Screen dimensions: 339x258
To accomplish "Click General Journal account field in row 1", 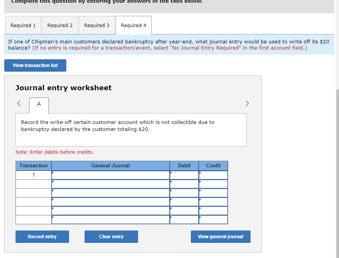I will tap(111, 175).
